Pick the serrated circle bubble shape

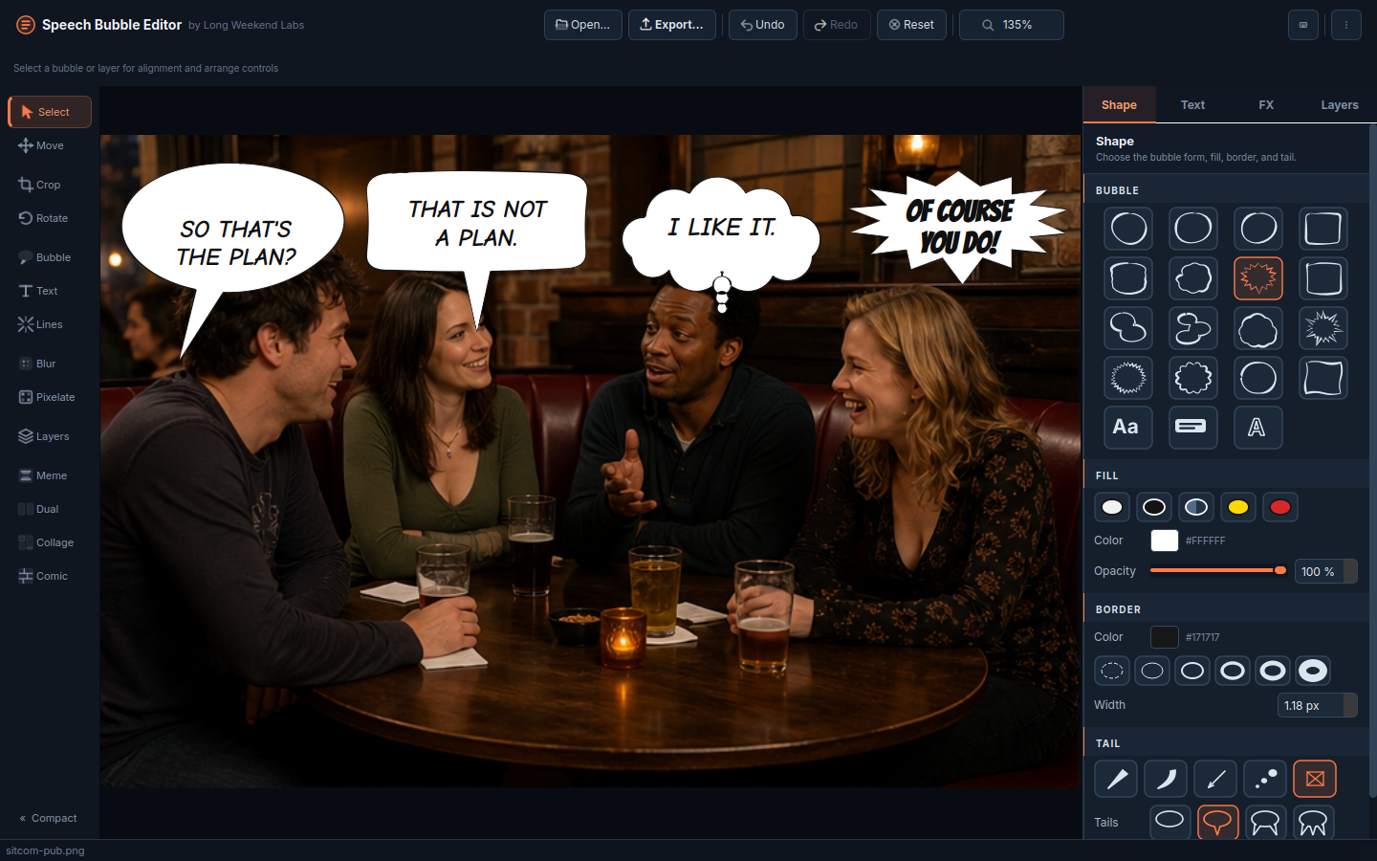pos(1128,378)
